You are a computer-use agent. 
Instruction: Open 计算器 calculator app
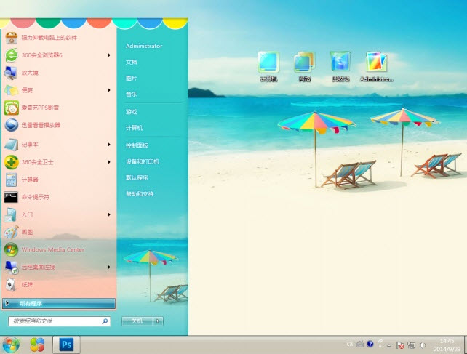[30, 179]
